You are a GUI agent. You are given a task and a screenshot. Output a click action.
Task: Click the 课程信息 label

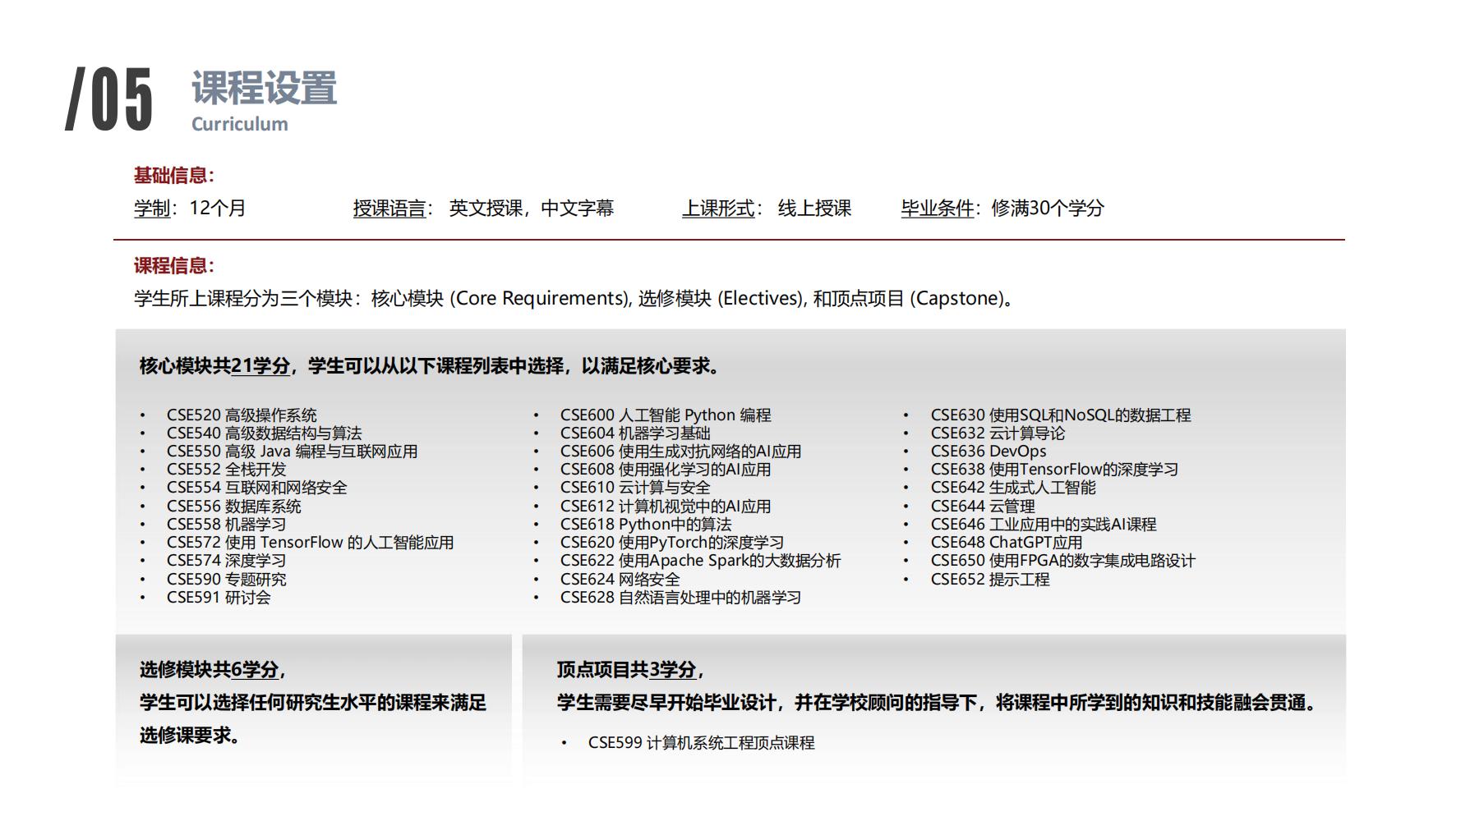coord(172,266)
